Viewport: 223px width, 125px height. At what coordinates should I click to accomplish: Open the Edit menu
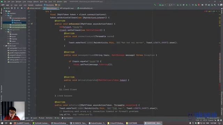9,1
